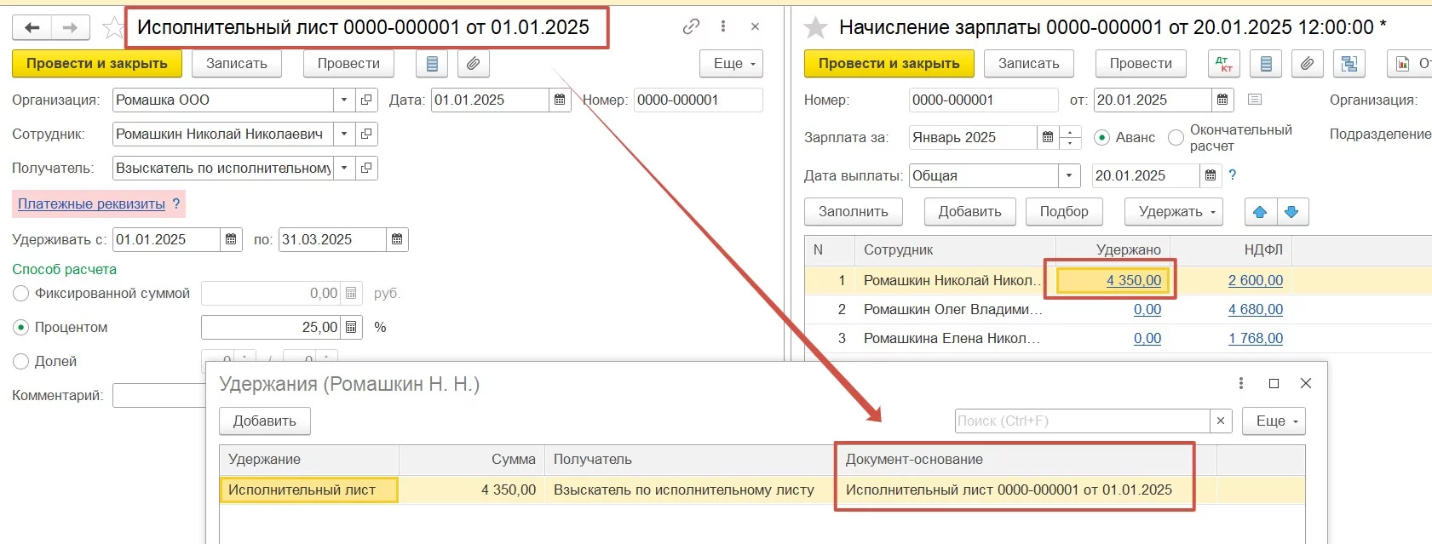This screenshot has height=544, width=1432.
Task: Clear the Поиск field in Удержания window
Action: click(x=1221, y=421)
